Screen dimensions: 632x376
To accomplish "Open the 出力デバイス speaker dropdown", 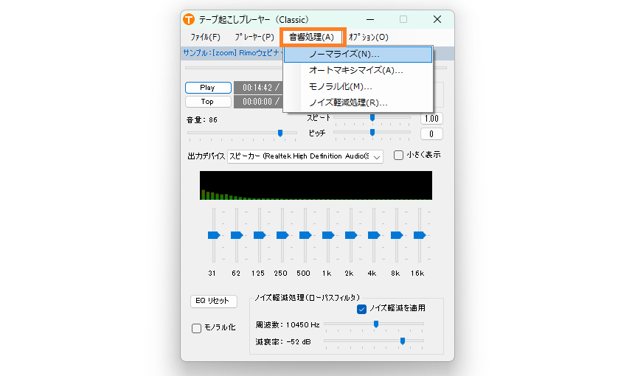I will pyautogui.click(x=305, y=156).
